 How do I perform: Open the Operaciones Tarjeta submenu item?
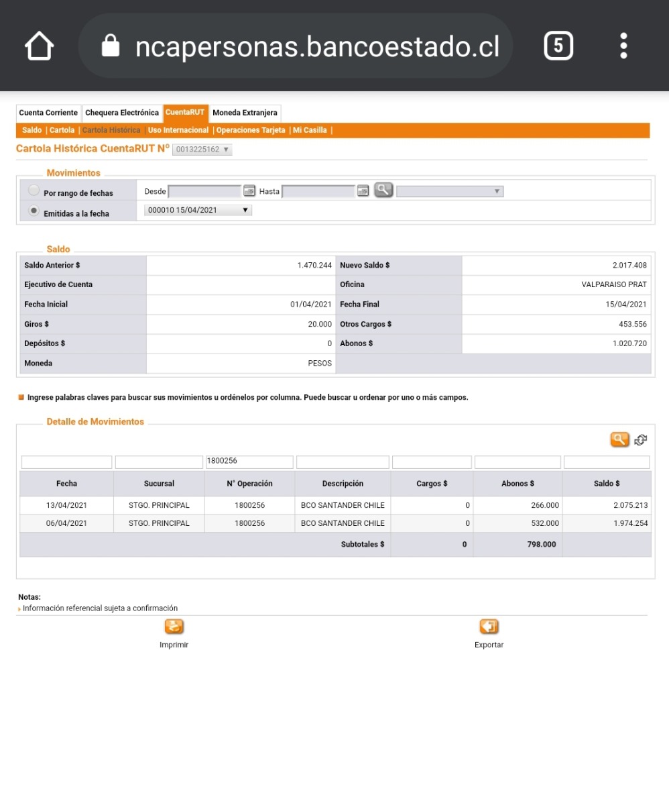[251, 130]
